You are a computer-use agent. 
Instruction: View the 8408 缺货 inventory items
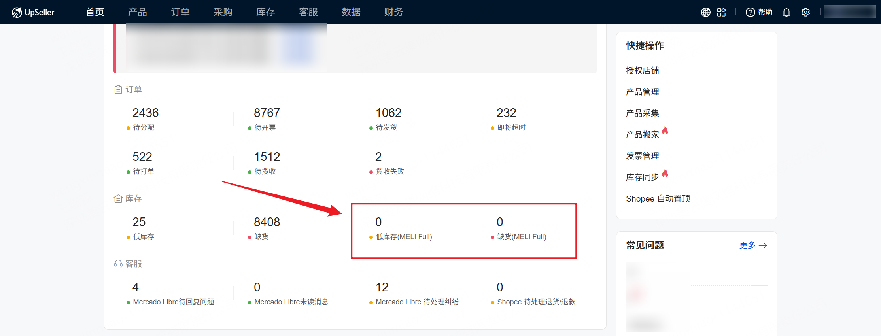coord(267,222)
